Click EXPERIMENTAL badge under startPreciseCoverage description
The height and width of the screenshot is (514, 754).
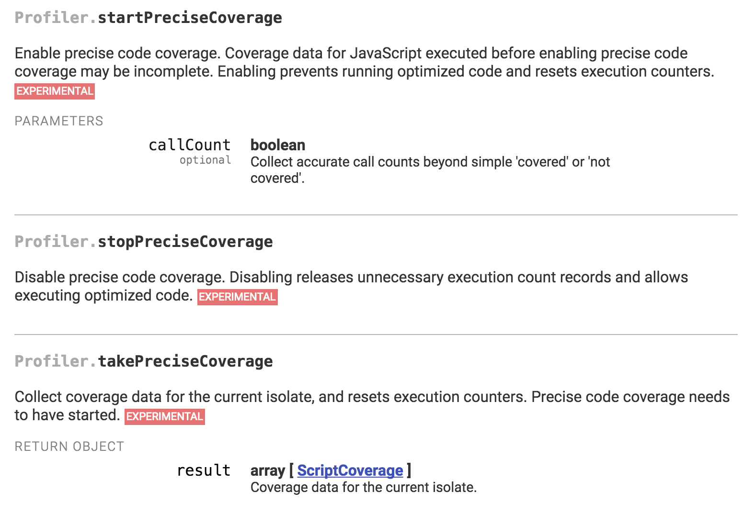[55, 91]
